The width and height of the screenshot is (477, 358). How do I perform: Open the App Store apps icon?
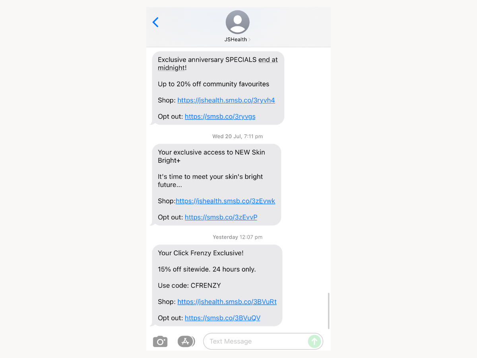click(186, 341)
